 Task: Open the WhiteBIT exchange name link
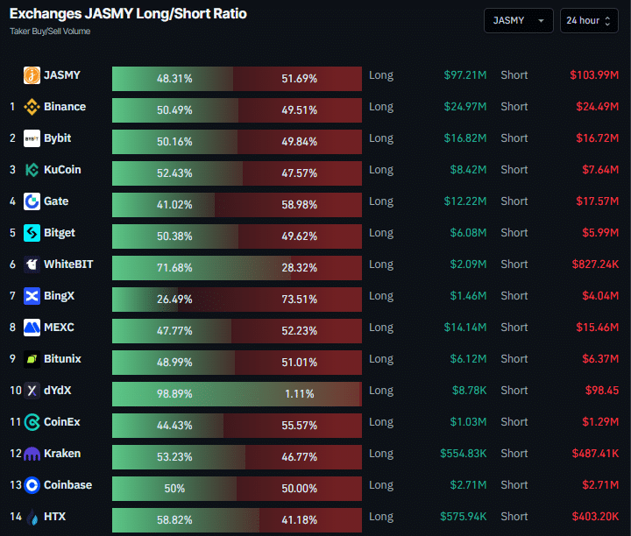68,264
